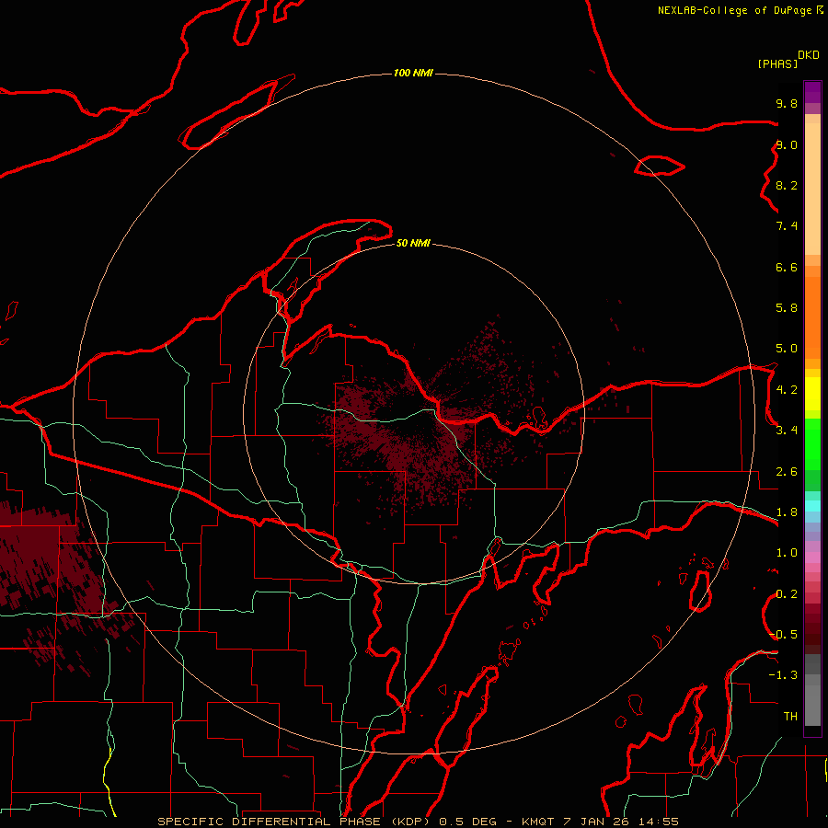
Task: Pick the green segment of the color scale
Action: pos(812,444)
